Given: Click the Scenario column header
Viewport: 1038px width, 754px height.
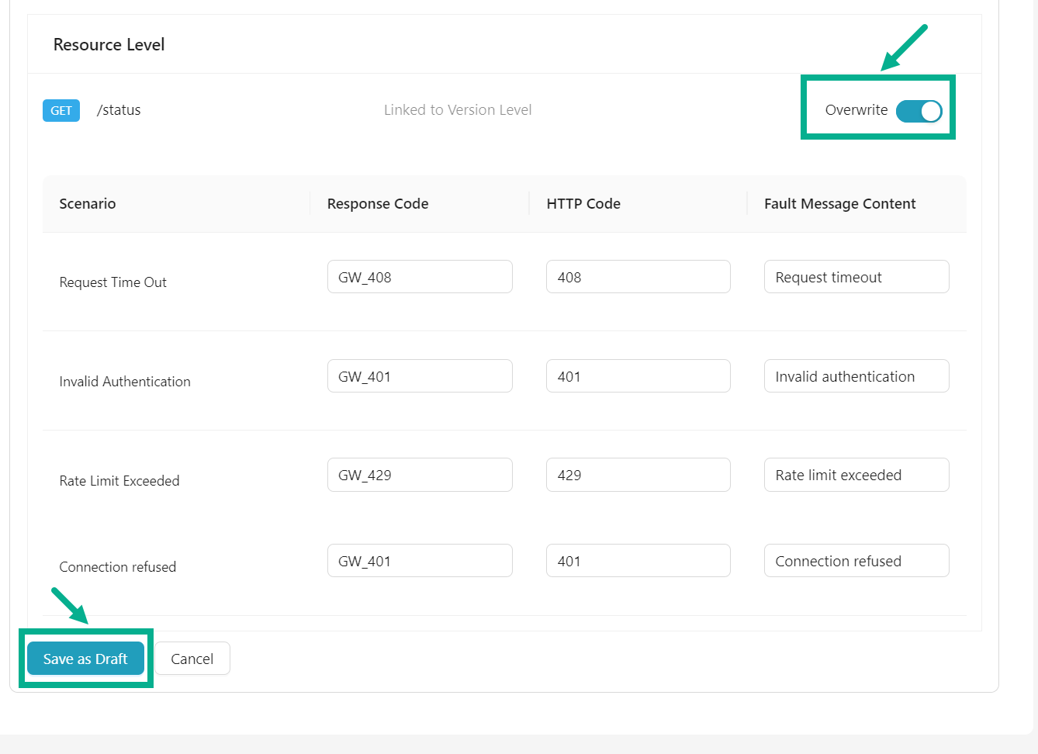Looking at the screenshot, I should coord(88,204).
